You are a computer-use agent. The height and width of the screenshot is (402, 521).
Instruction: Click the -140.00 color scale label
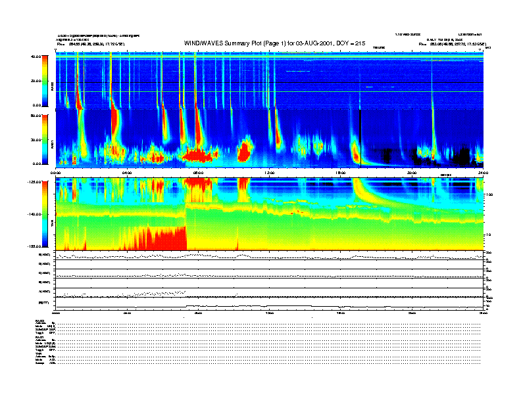tap(34, 214)
